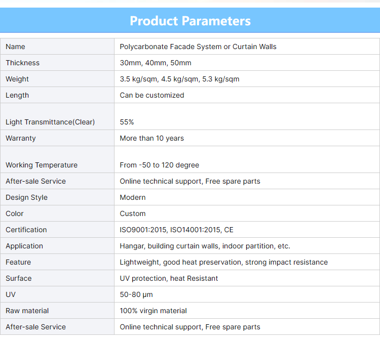The height and width of the screenshot is (342, 380).
Task: Click the UV protection, heat Resistant value
Action: (x=169, y=278)
